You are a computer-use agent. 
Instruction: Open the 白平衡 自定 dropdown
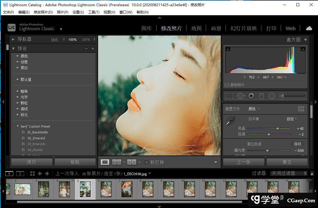[292, 119]
